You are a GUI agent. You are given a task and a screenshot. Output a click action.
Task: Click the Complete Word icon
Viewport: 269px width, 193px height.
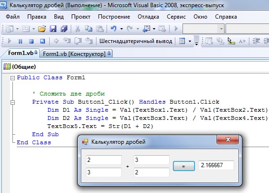pos(242,41)
